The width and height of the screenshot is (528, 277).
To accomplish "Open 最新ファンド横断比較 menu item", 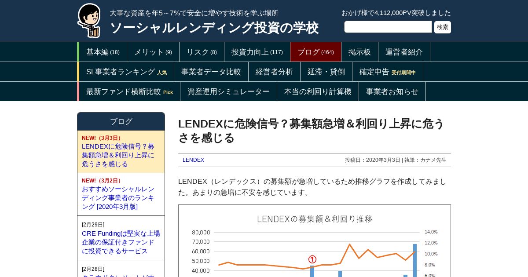I will (x=130, y=91).
